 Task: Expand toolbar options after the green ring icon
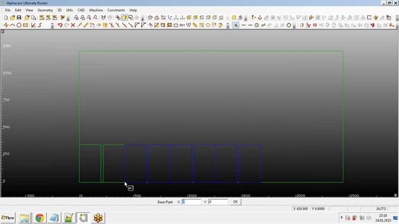click(x=294, y=26)
